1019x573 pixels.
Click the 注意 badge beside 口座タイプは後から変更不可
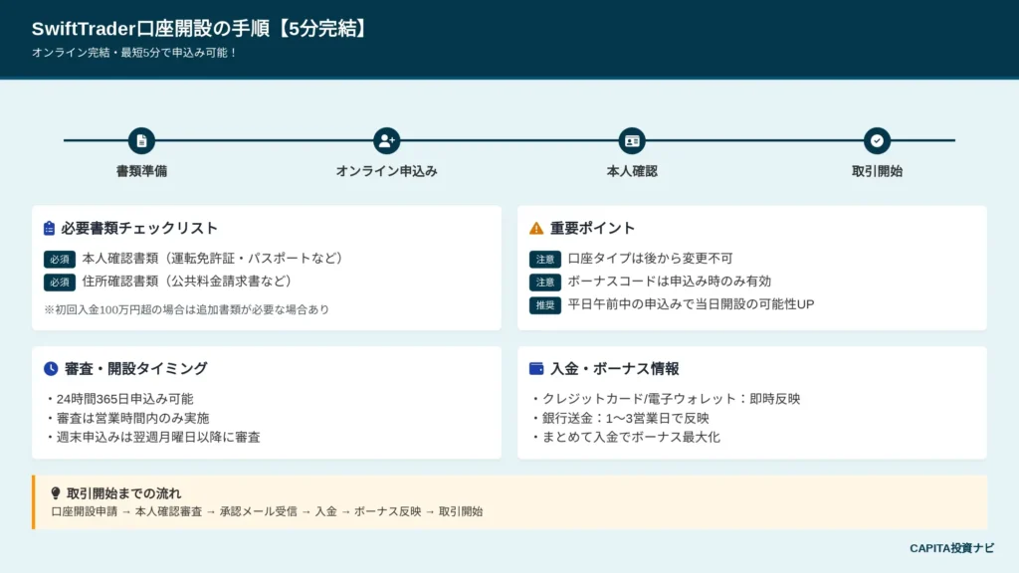click(x=544, y=260)
